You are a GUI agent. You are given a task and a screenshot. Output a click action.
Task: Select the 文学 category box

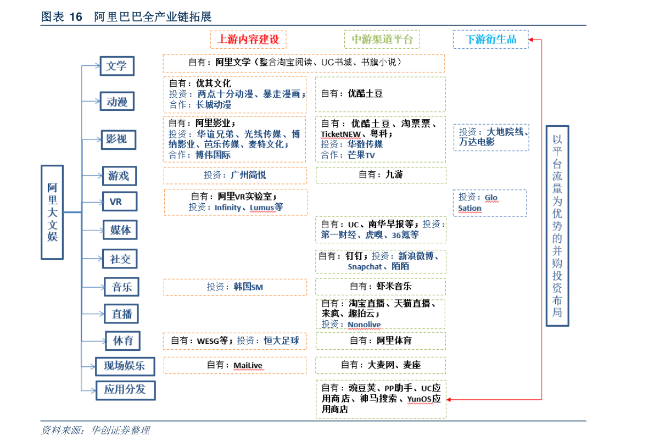[116, 66]
